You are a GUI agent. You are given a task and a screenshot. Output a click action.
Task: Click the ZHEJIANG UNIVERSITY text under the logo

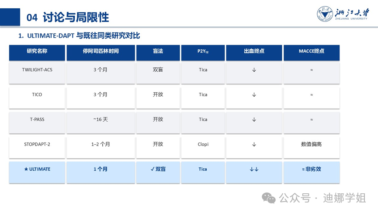351,18
